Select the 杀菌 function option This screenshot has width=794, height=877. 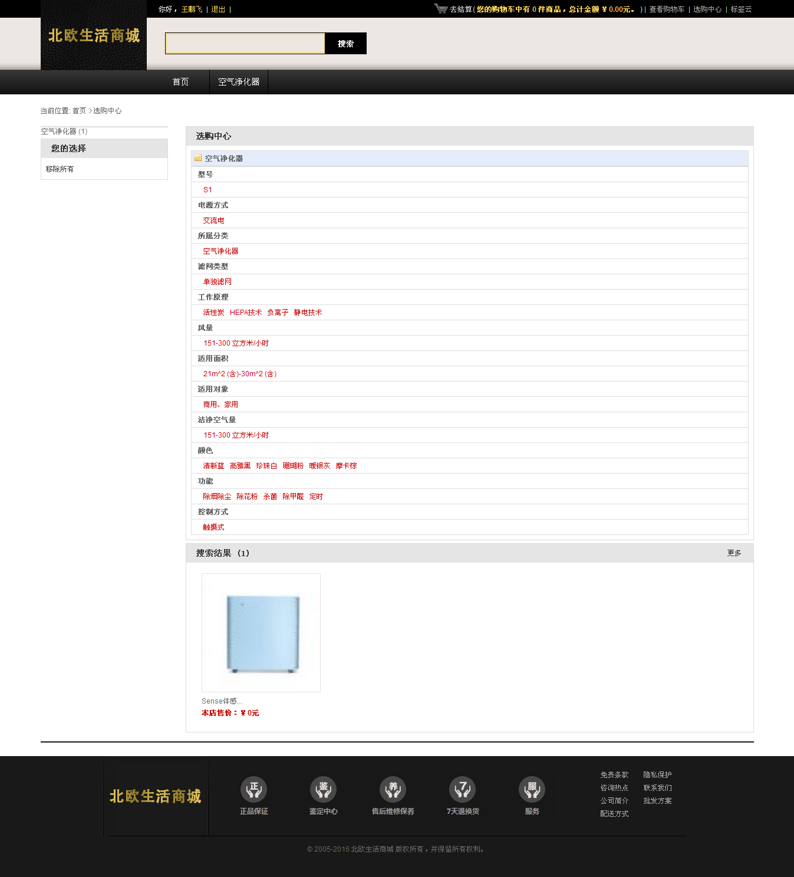pyautogui.click(x=270, y=496)
